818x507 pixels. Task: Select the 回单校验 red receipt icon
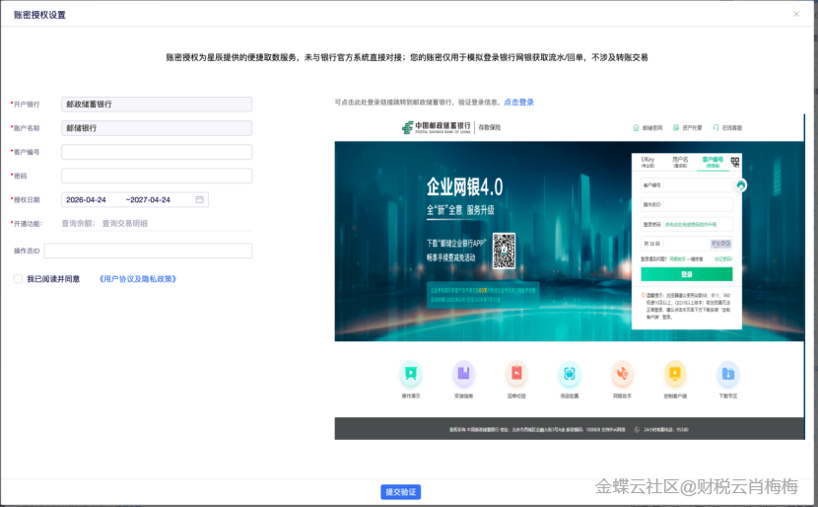coord(516,373)
